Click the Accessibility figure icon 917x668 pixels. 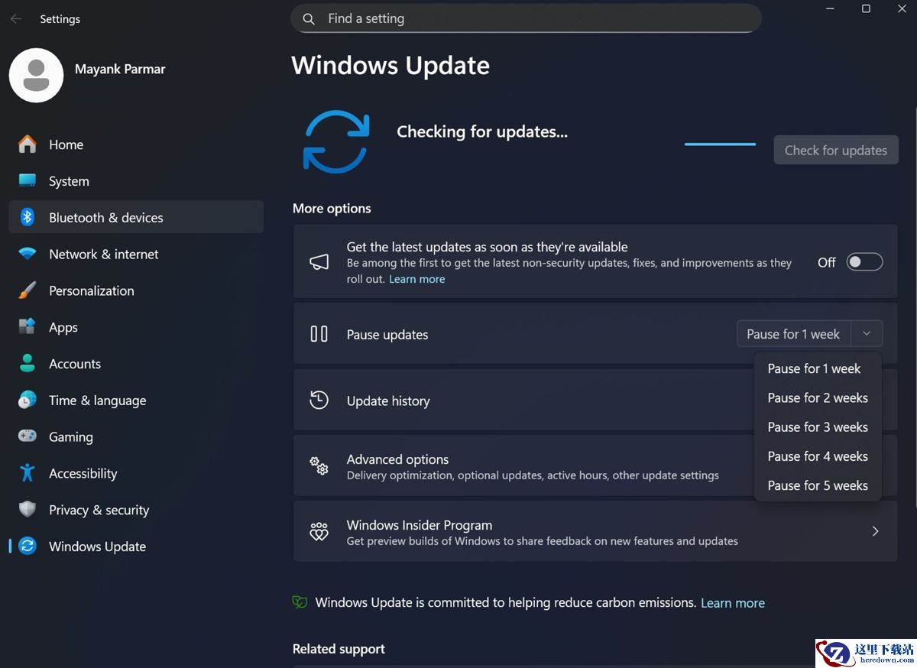pos(28,473)
